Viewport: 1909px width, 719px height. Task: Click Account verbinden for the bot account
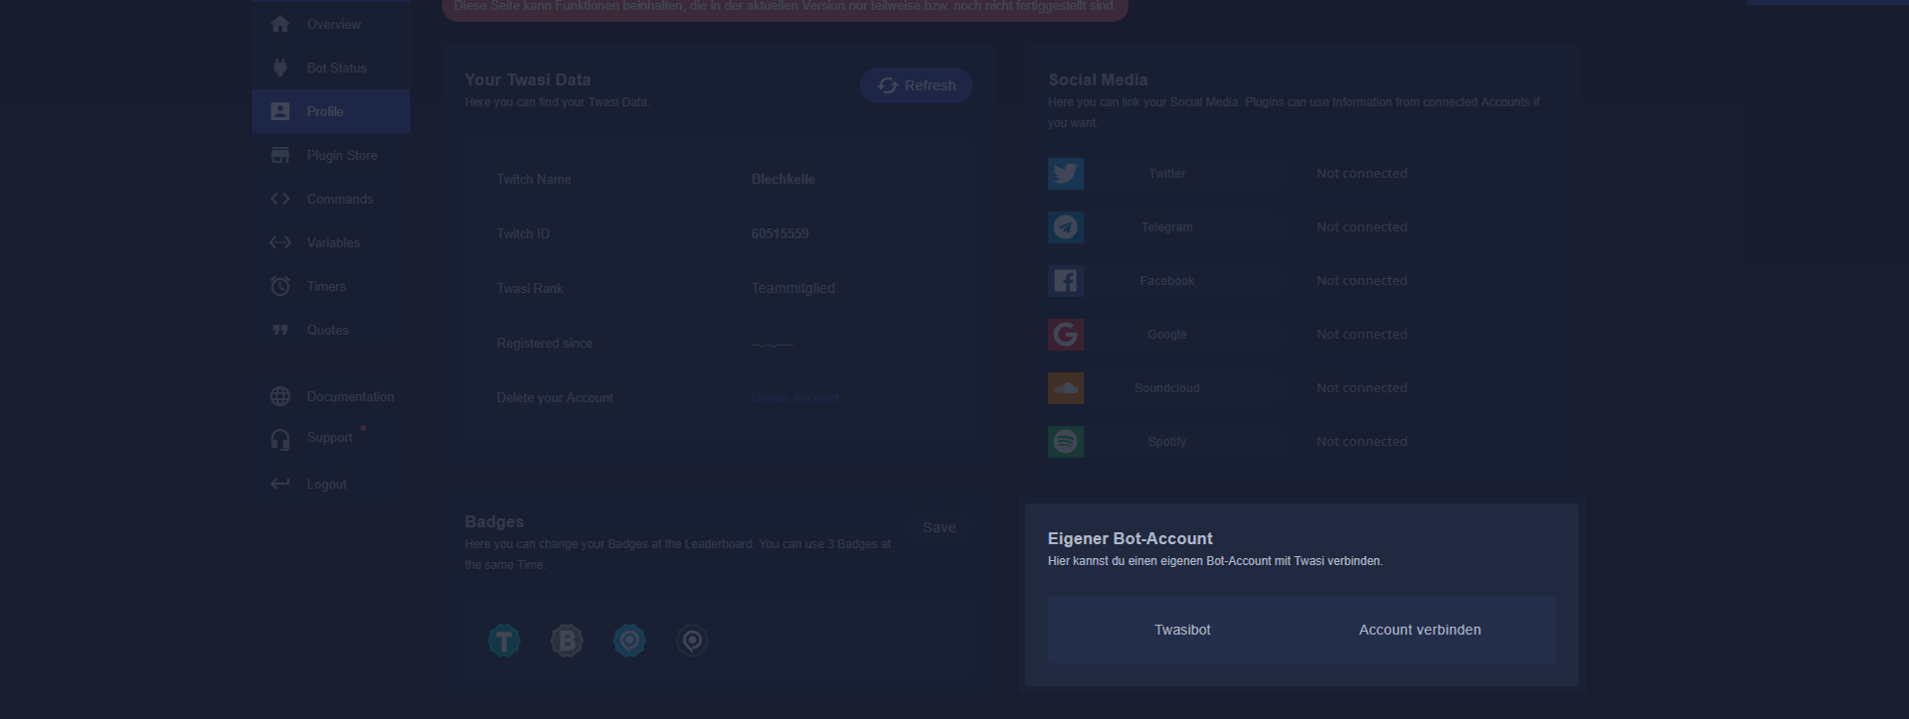pos(1420,630)
